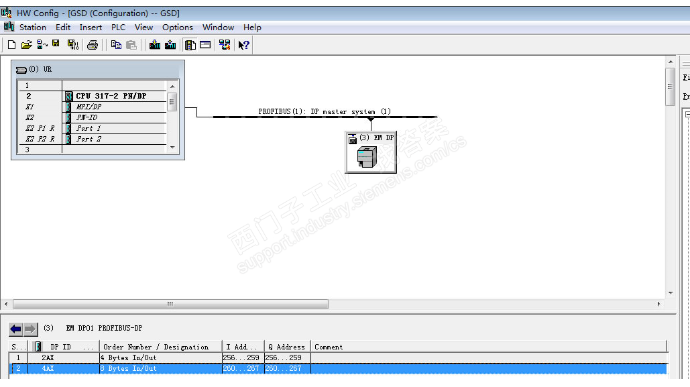690x387 pixels.
Task: Click the New station toolbar icon
Action: (x=12, y=44)
